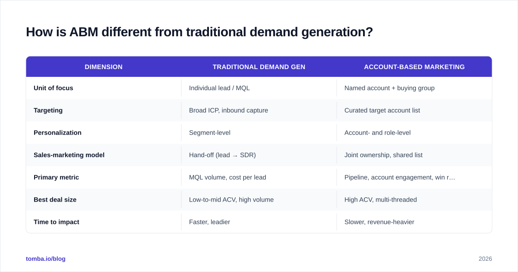Click the 'Curated target account list' cell
The width and height of the screenshot is (518, 272).
click(x=382, y=111)
